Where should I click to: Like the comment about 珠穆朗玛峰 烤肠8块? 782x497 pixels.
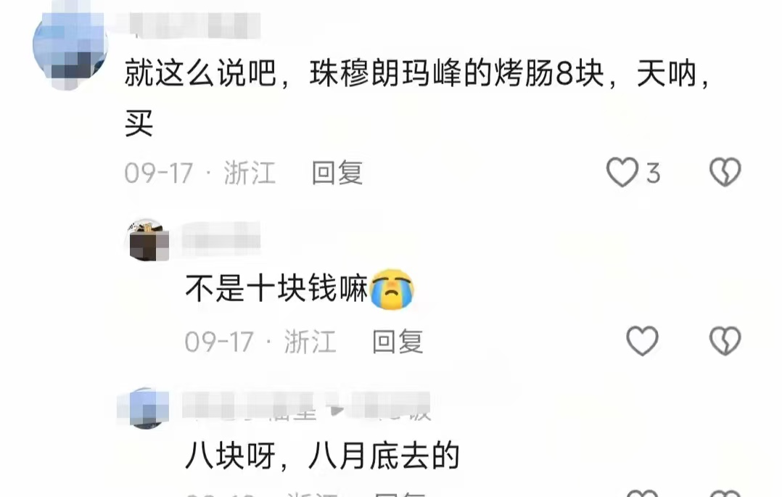[622, 172]
